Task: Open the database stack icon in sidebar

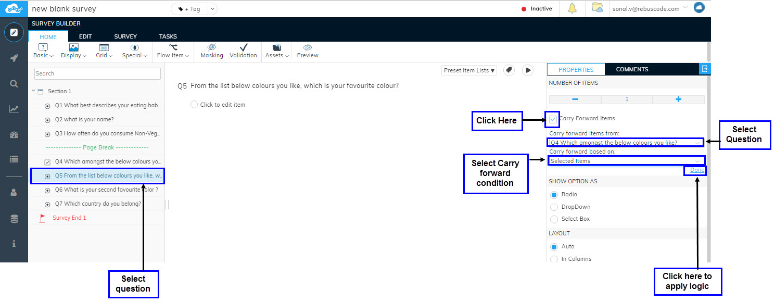Action: tap(14, 219)
